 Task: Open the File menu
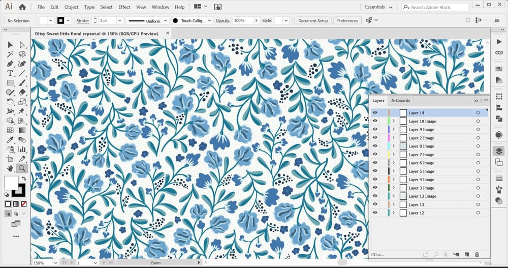click(x=41, y=7)
